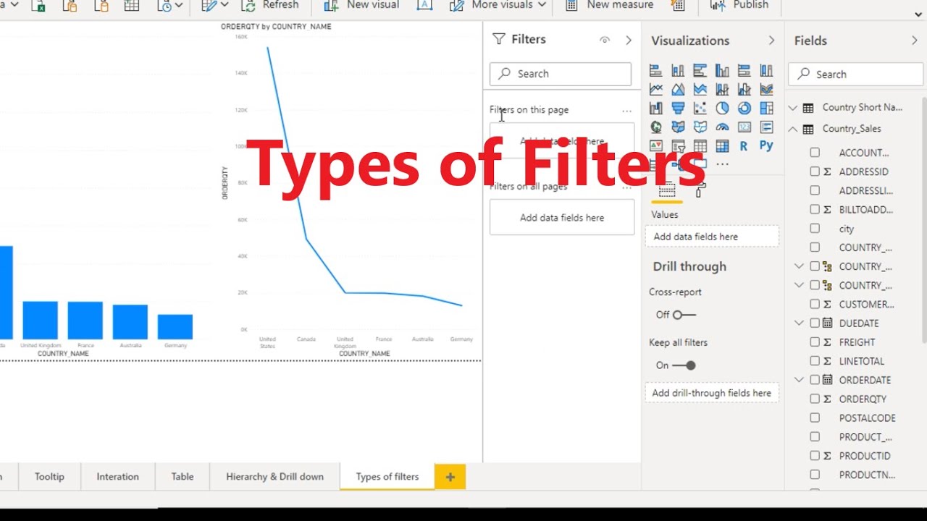Select the Python visual
927x521 pixels.
click(766, 145)
